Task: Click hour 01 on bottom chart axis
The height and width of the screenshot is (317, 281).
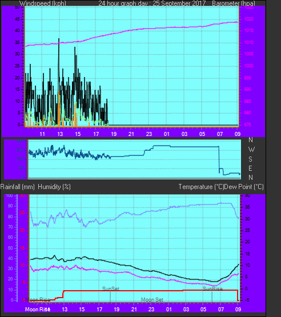Action: [x=169, y=310]
